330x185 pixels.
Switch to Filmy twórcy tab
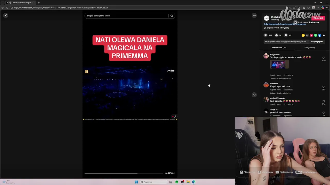(x=310, y=48)
